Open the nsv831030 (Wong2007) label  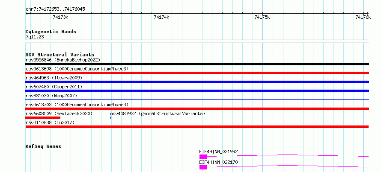coord(51,96)
